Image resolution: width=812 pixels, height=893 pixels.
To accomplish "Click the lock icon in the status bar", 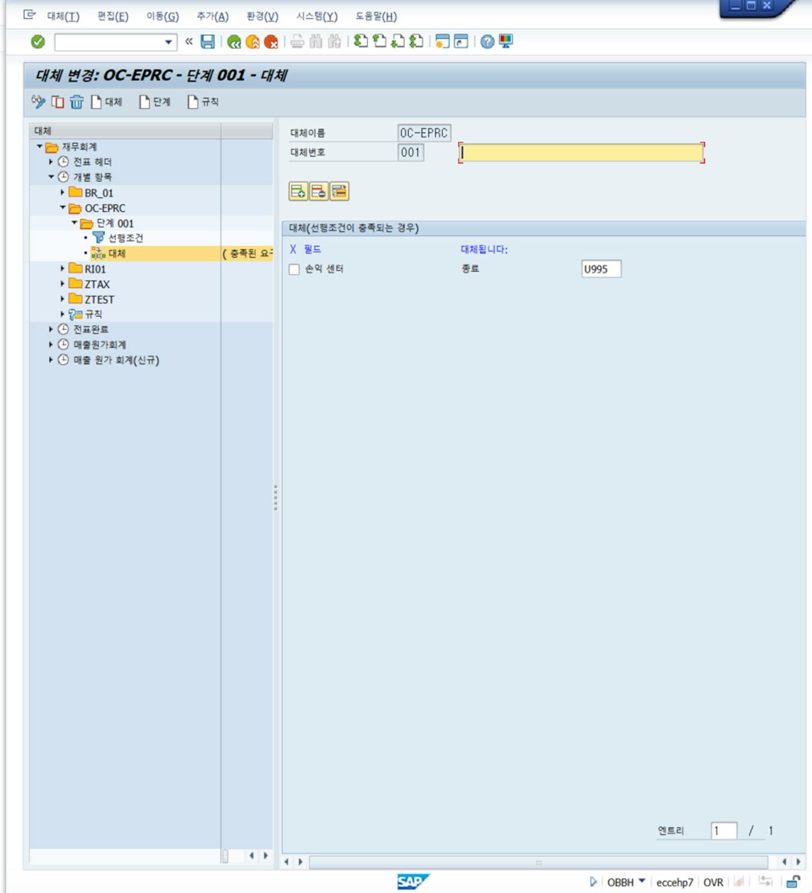I will point(793,882).
